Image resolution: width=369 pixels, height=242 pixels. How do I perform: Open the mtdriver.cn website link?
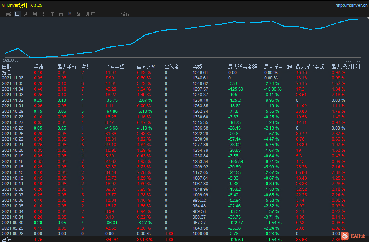pos(352,5)
